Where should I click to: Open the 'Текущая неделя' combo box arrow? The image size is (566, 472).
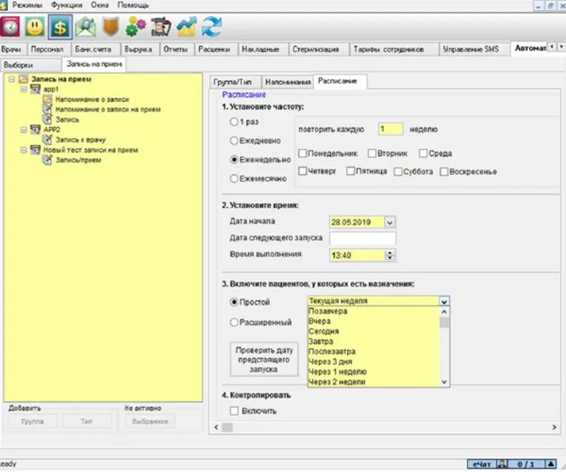pyautogui.click(x=444, y=301)
